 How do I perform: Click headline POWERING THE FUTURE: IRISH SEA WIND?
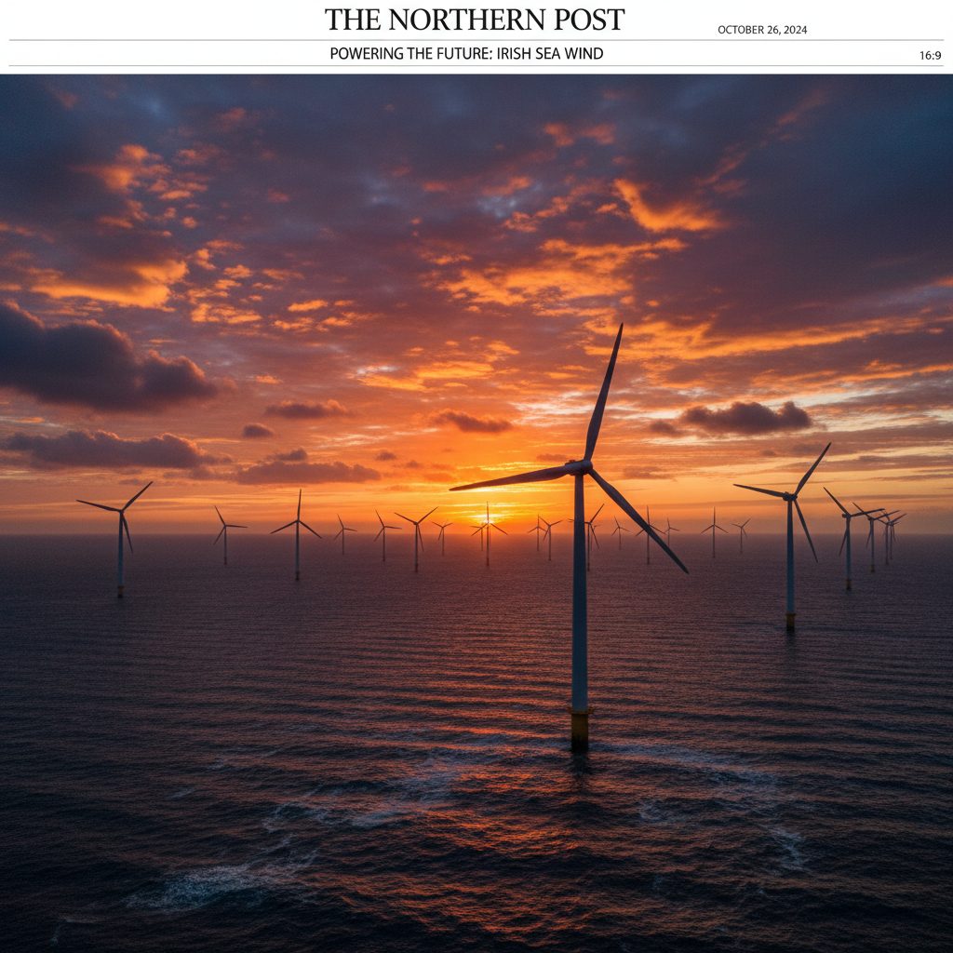tap(466, 53)
